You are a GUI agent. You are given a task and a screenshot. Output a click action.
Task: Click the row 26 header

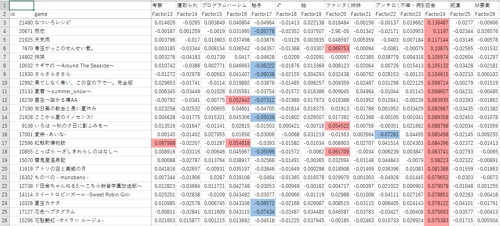tap(4, 220)
